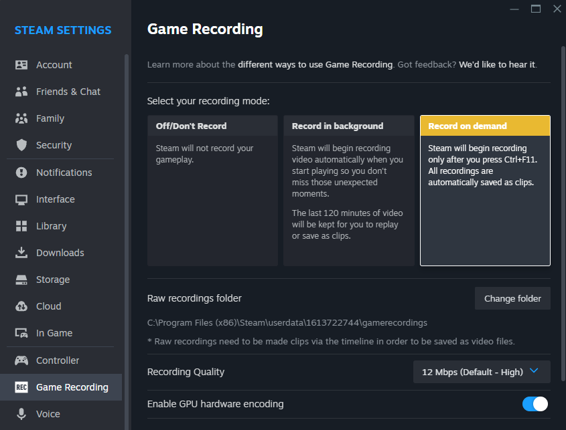Click the Security shield icon
Viewport: 566px width, 430px height.
(x=21, y=145)
